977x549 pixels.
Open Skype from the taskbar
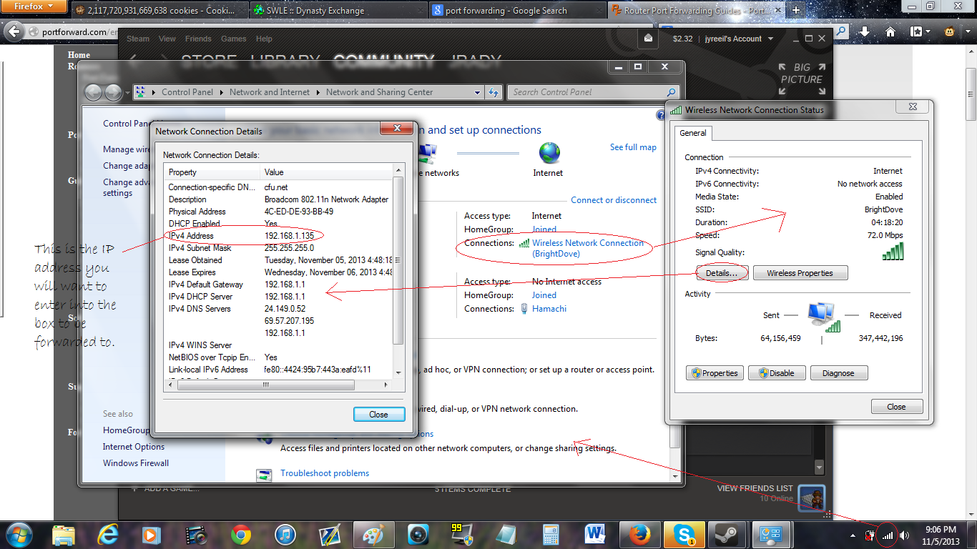click(684, 534)
